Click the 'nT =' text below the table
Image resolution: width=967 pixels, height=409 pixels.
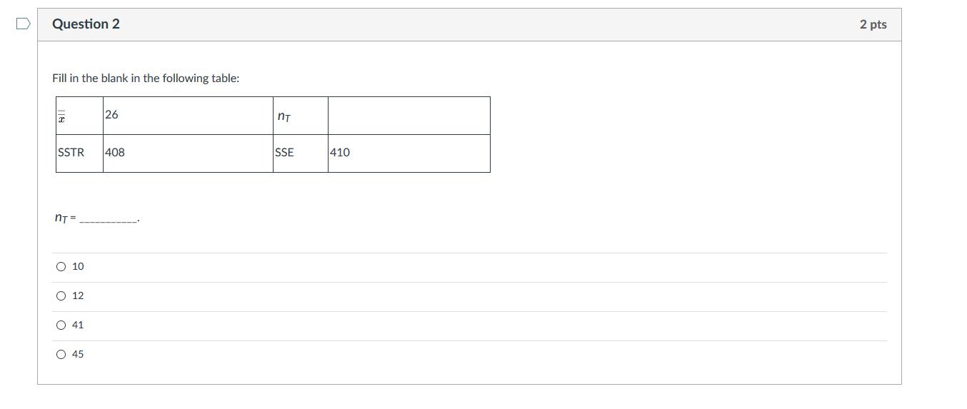[65, 218]
